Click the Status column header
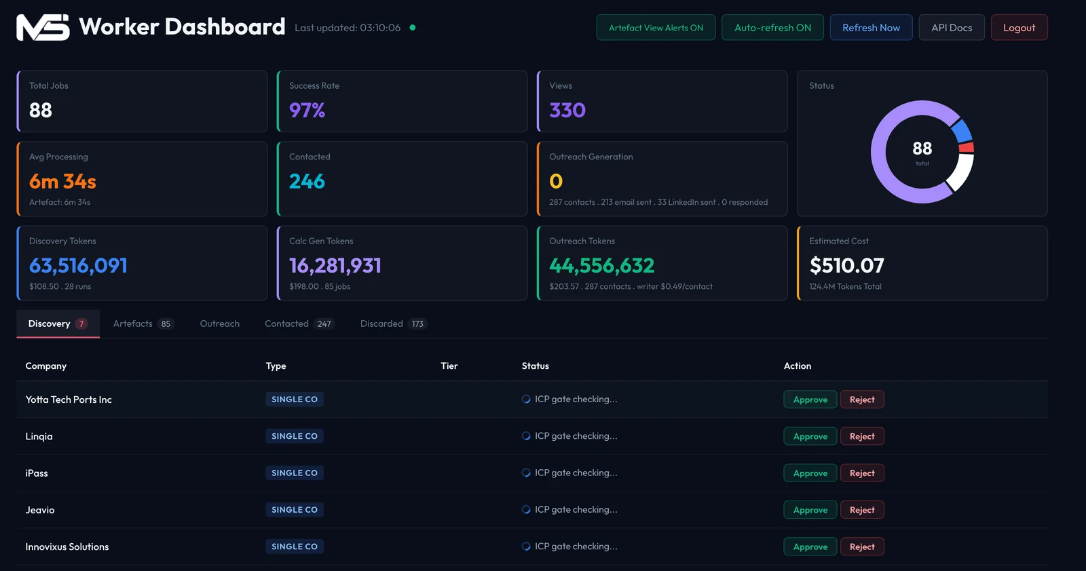This screenshot has width=1086, height=571. 536,366
